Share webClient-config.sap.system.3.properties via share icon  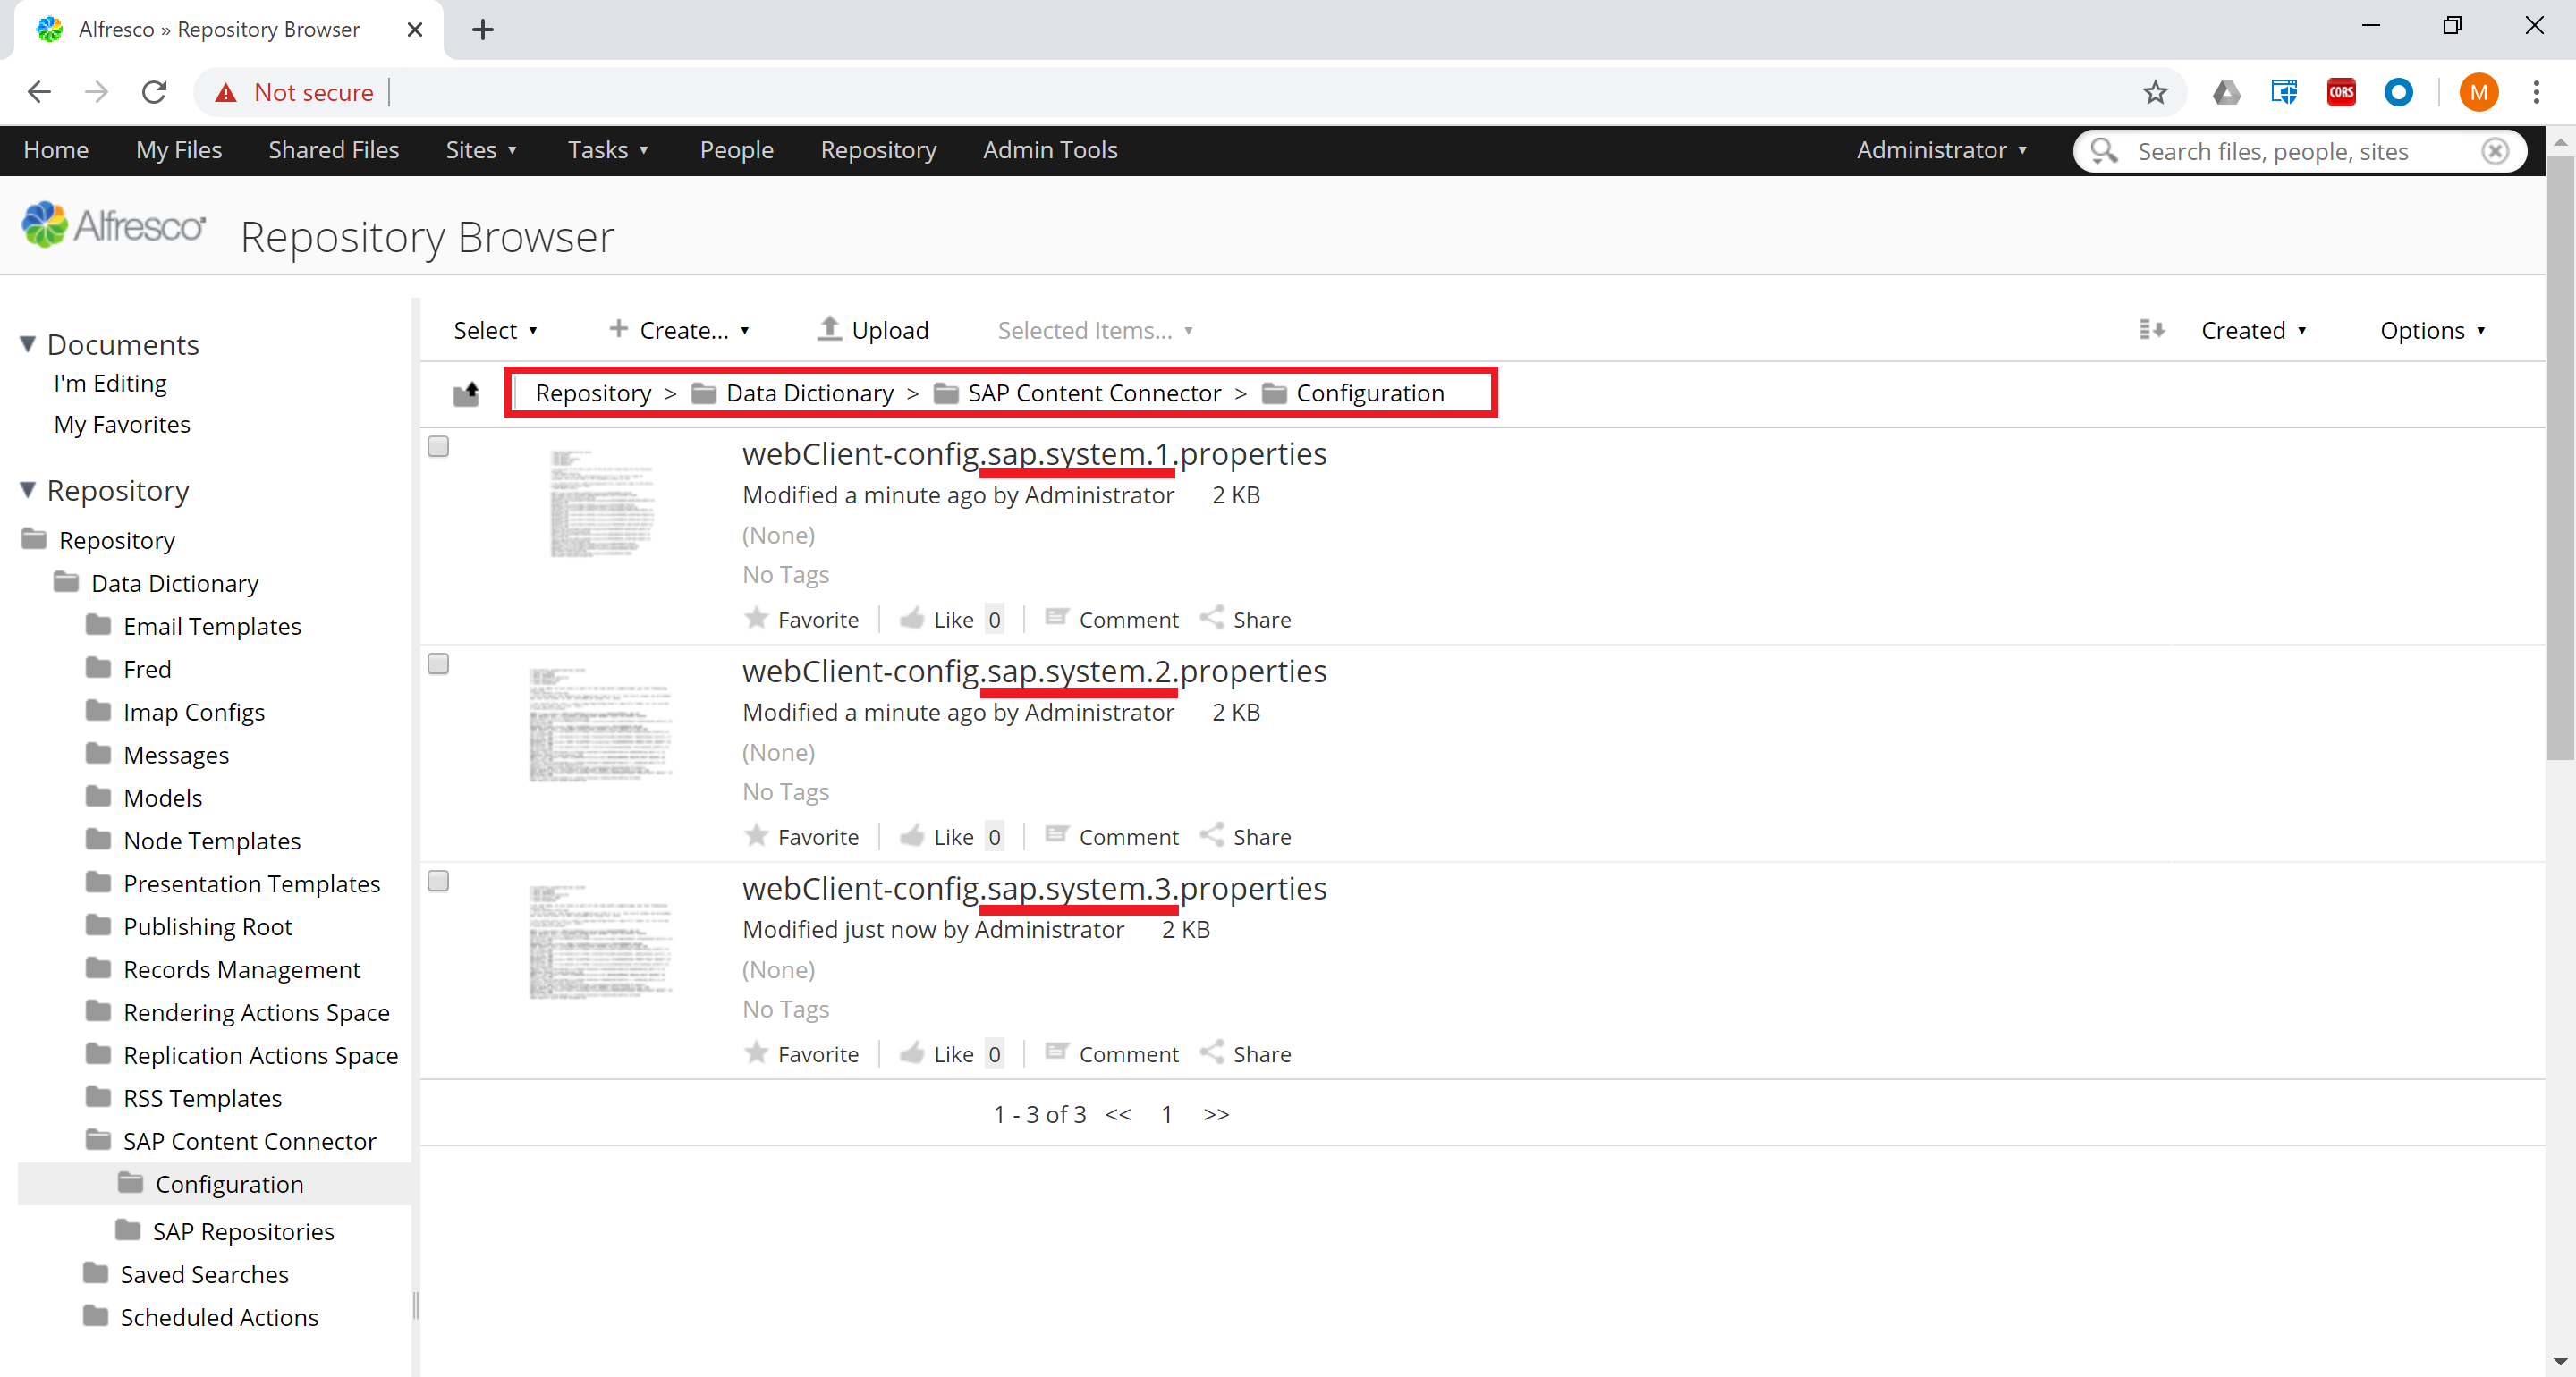tap(1214, 1052)
